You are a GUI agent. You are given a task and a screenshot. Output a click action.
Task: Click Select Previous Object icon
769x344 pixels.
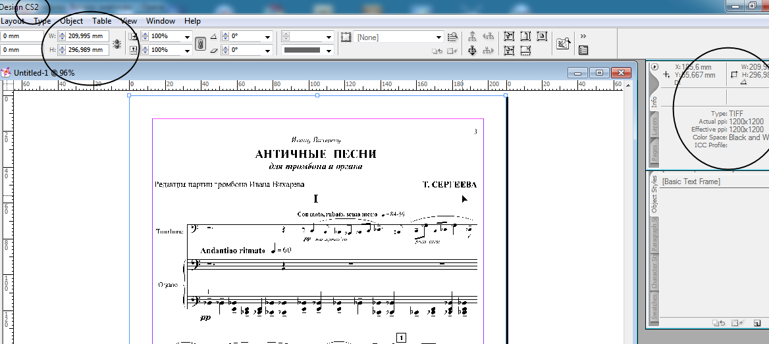487,36
